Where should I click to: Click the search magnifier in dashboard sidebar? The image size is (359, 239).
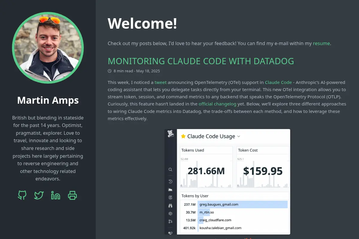click(170, 169)
